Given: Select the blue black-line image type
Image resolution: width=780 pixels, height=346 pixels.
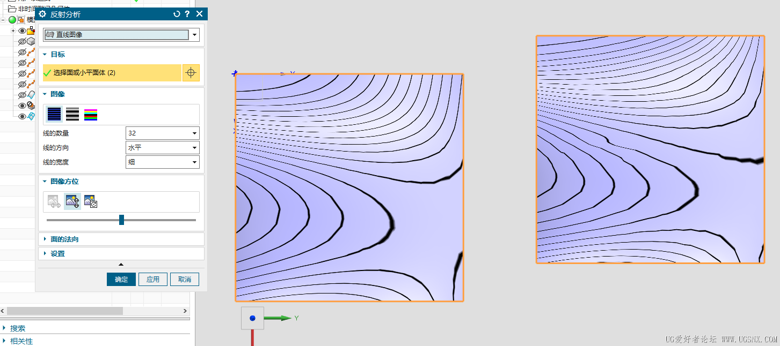Looking at the screenshot, I should point(54,114).
